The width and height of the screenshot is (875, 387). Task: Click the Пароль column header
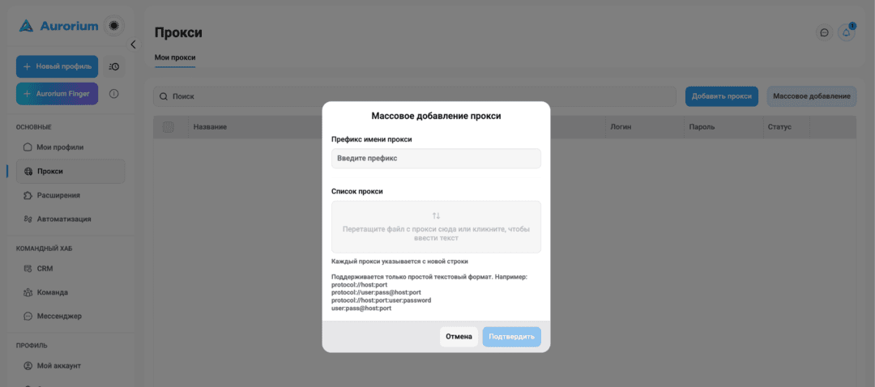point(701,127)
